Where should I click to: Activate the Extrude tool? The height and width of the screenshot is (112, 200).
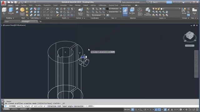11,11
